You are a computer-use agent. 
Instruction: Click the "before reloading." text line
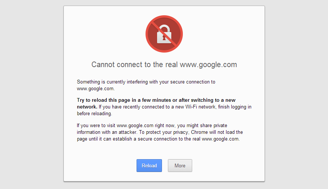pyautogui.click(x=94, y=114)
